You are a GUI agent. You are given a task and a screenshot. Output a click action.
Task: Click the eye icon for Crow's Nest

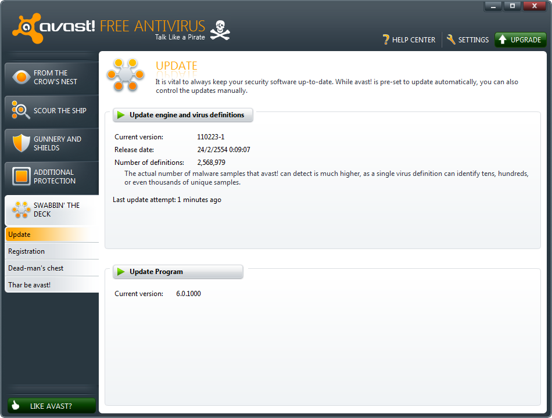(21, 77)
